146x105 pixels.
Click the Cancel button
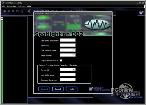pyautogui.click(x=58, y=89)
